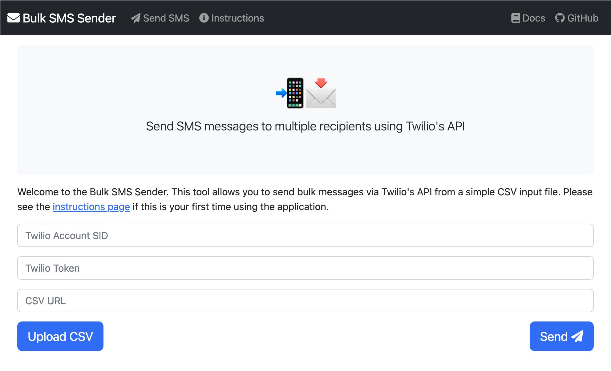Click the hero heading about Twilio's API
Viewport: 611px width, 371px height.
tap(305, 126)
